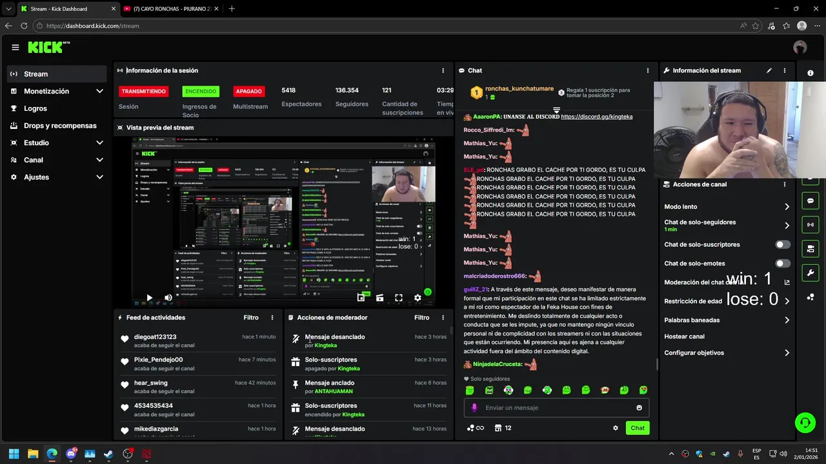The height and width of the screenshot is (464, 826).
Task: Click Kingteka link under Mensaje desanclado
Action: (325, 345)
